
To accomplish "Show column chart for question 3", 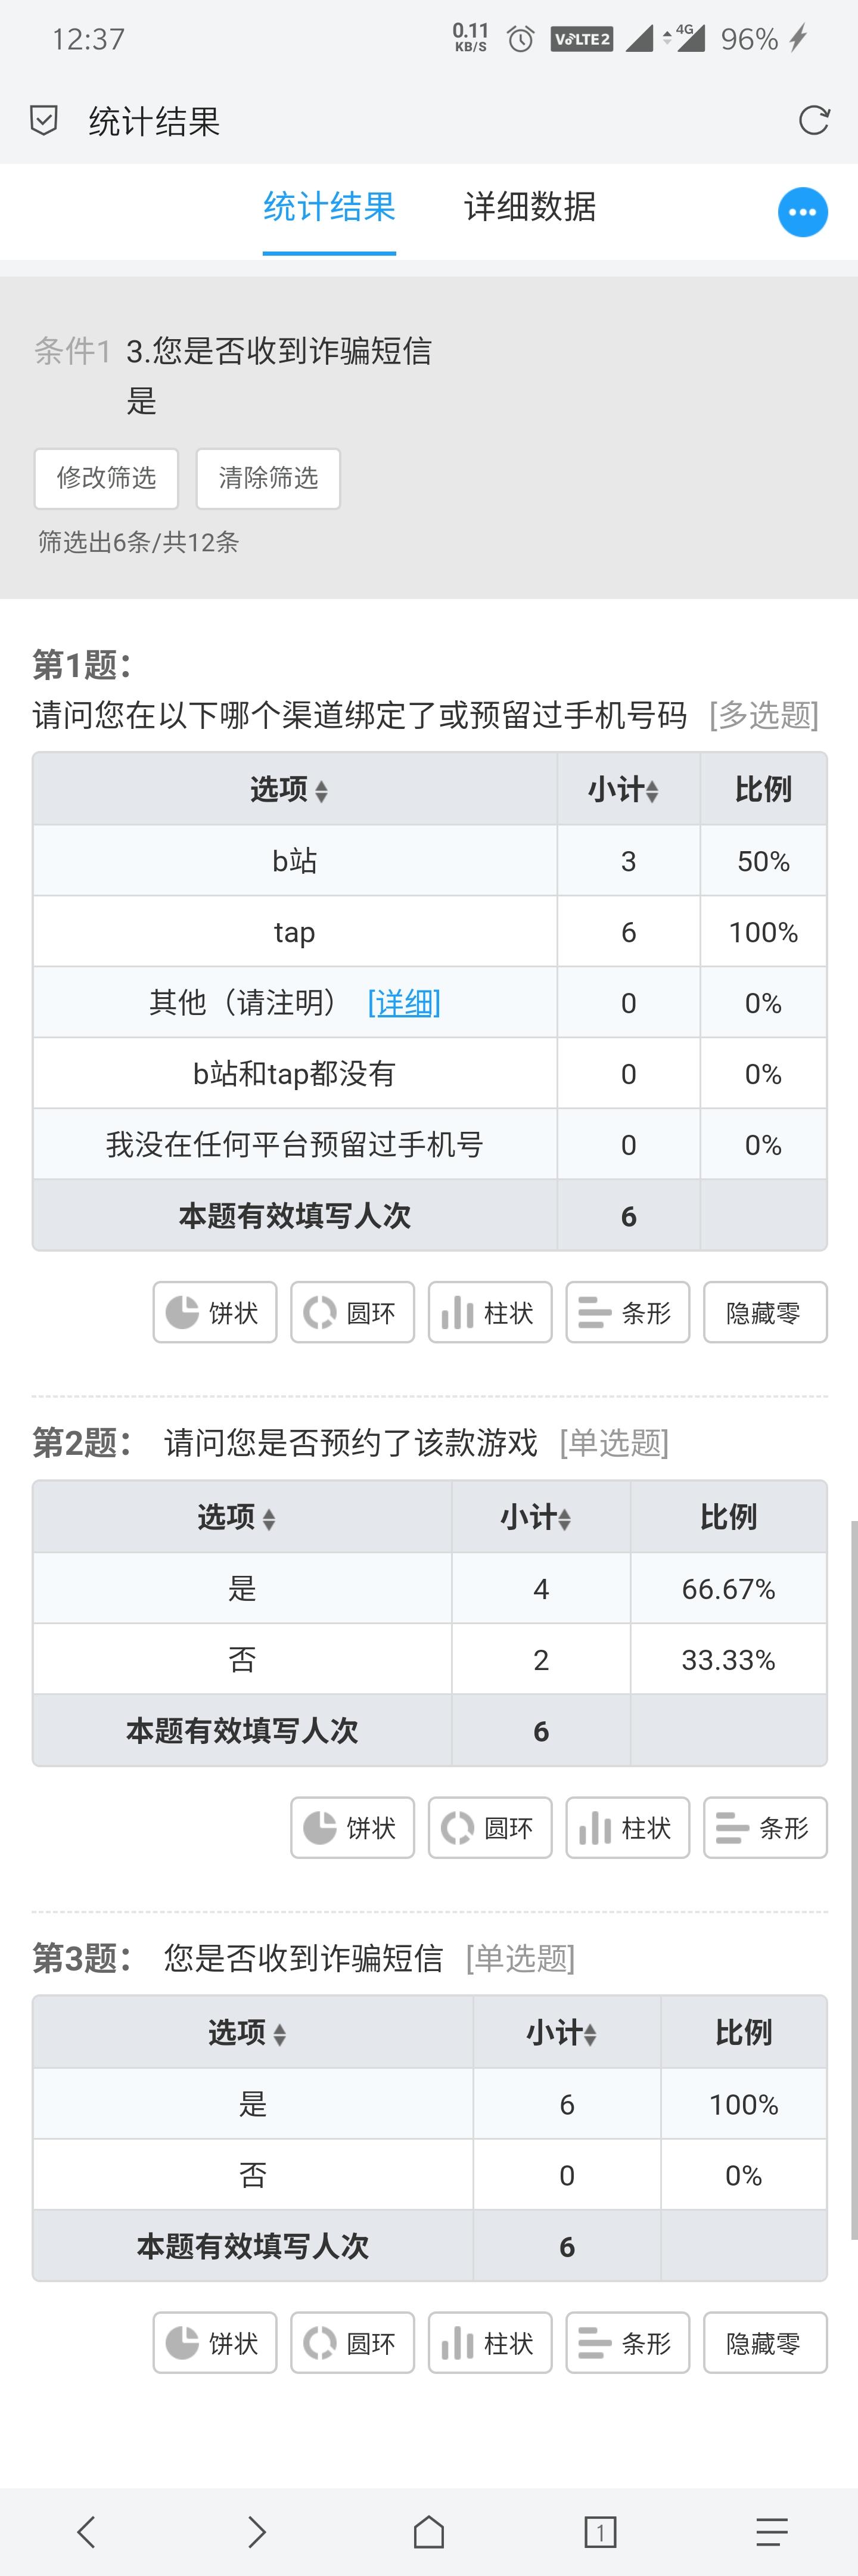I will coord(490,2342).
